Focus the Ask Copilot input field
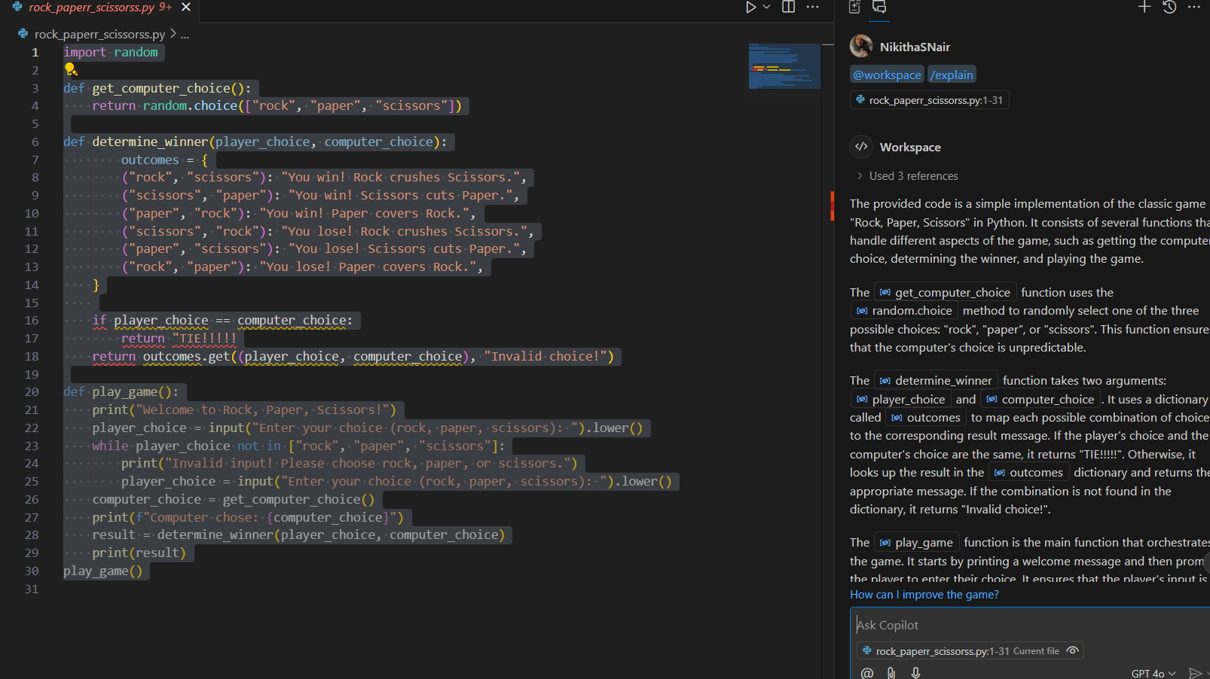1210x679 pixels. [x=1031, y=625]
